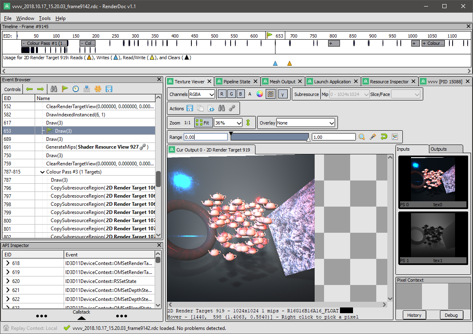
Task: Toggle the Fit zoom button
Action: pos(203,122)
